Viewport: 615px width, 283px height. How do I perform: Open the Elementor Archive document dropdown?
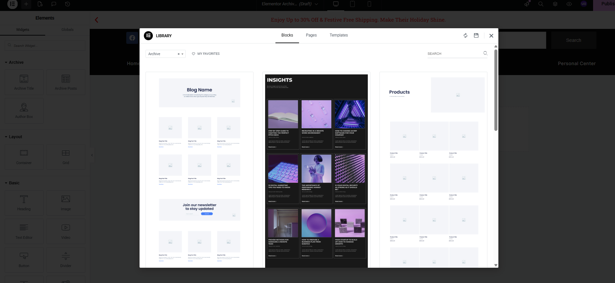[x=290, y=4]
